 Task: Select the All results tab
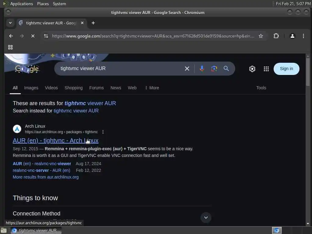coord(15,88)
